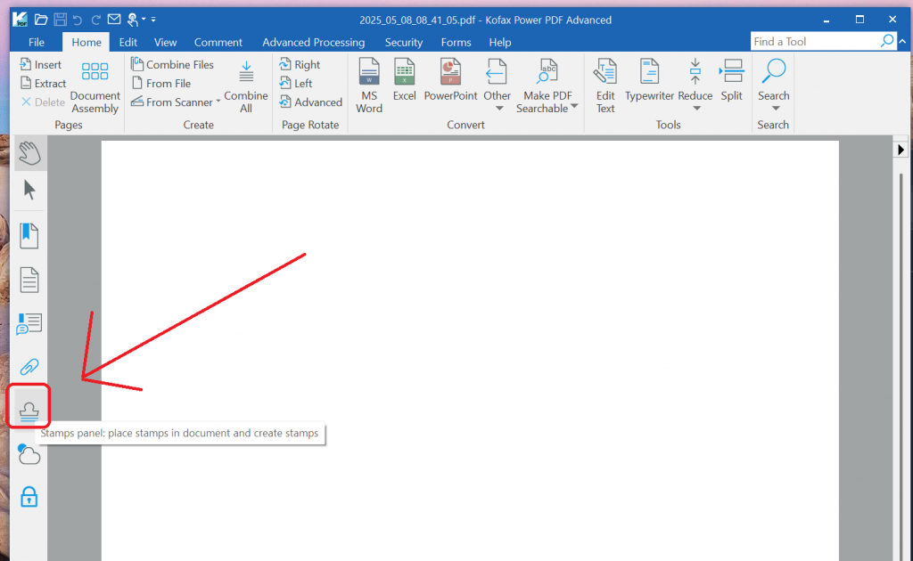Select the Typewriter tool
Image resolution: width=913 pixels, height=561 pixels.
649,84
